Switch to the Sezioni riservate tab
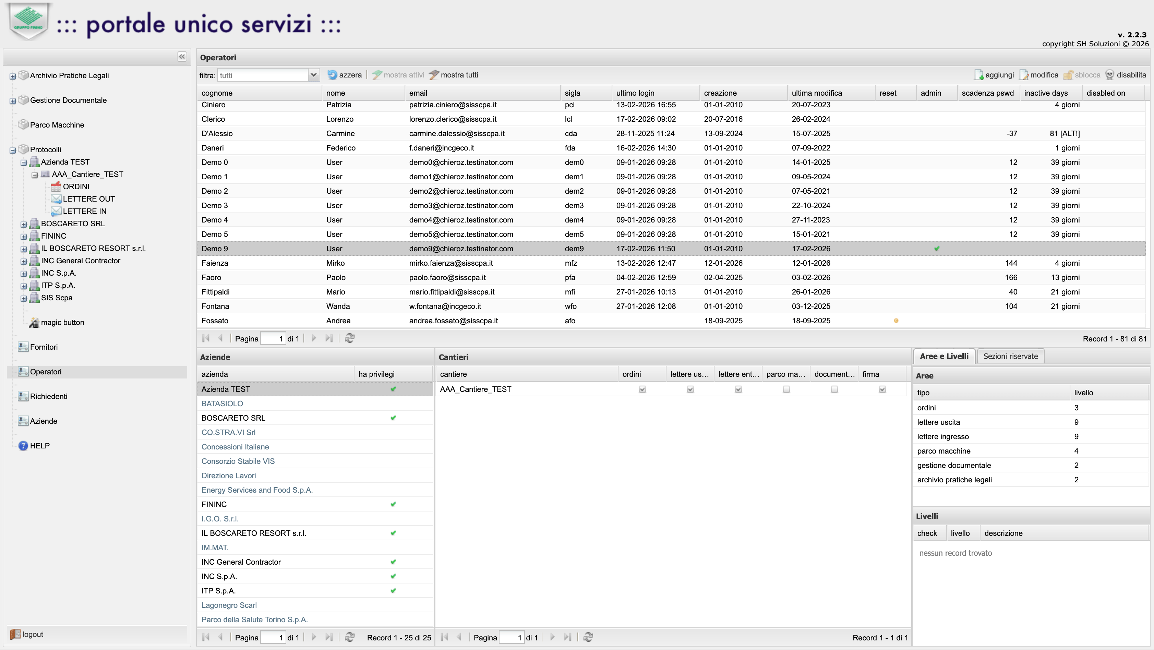The image size is (1154, 650). [x=1010, y=356]
